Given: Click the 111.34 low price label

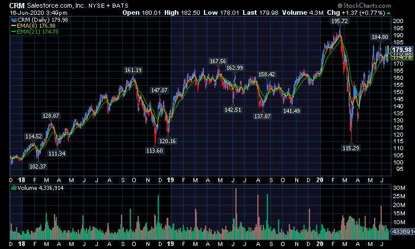Looking at the screenshot, I should point(57,153).
